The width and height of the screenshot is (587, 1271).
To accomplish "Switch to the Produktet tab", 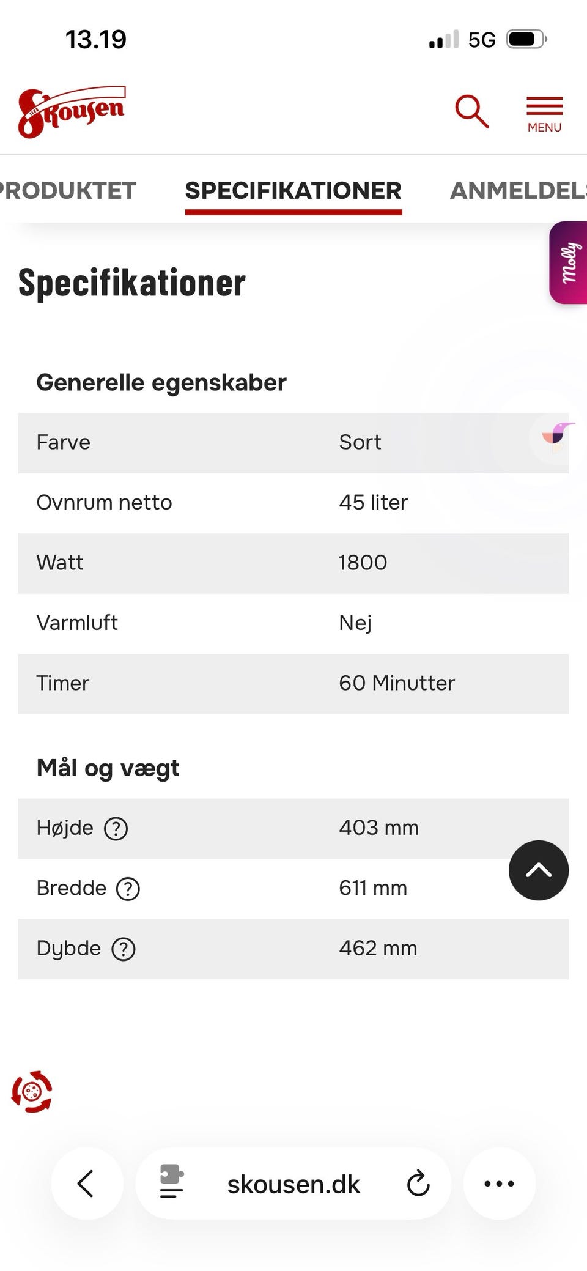I will [x=67, y=191].
